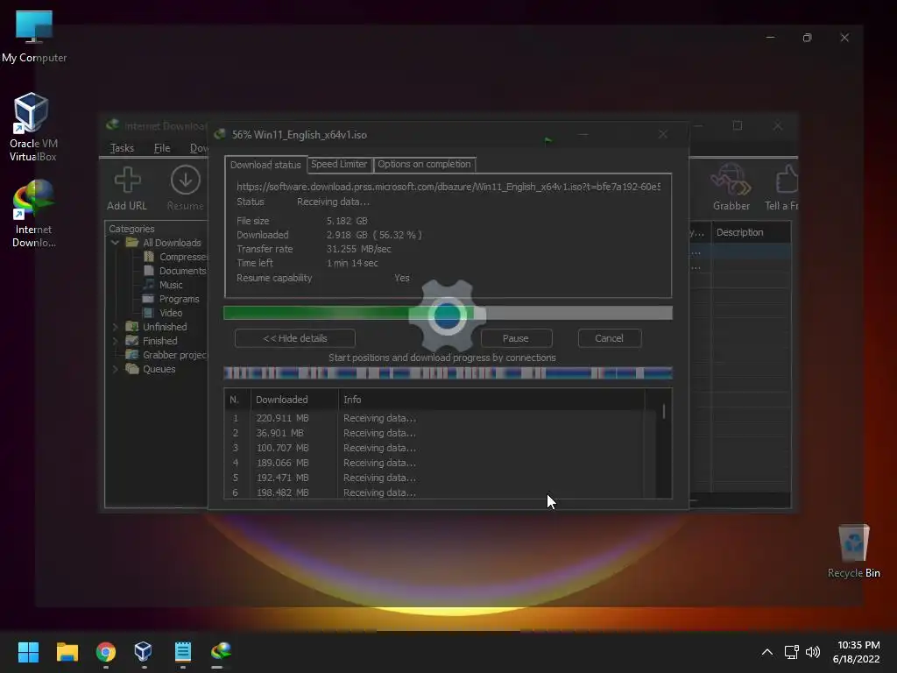Switch to the Speed Limiter tab
Viewport: 897px width, 673px height.
(339, 164)
